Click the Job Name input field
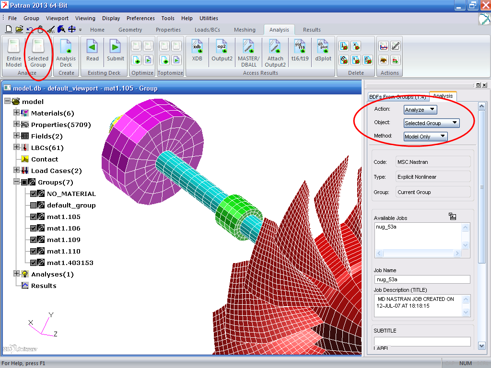Viewport: 491px width, 368px height. tap(422, 279)
